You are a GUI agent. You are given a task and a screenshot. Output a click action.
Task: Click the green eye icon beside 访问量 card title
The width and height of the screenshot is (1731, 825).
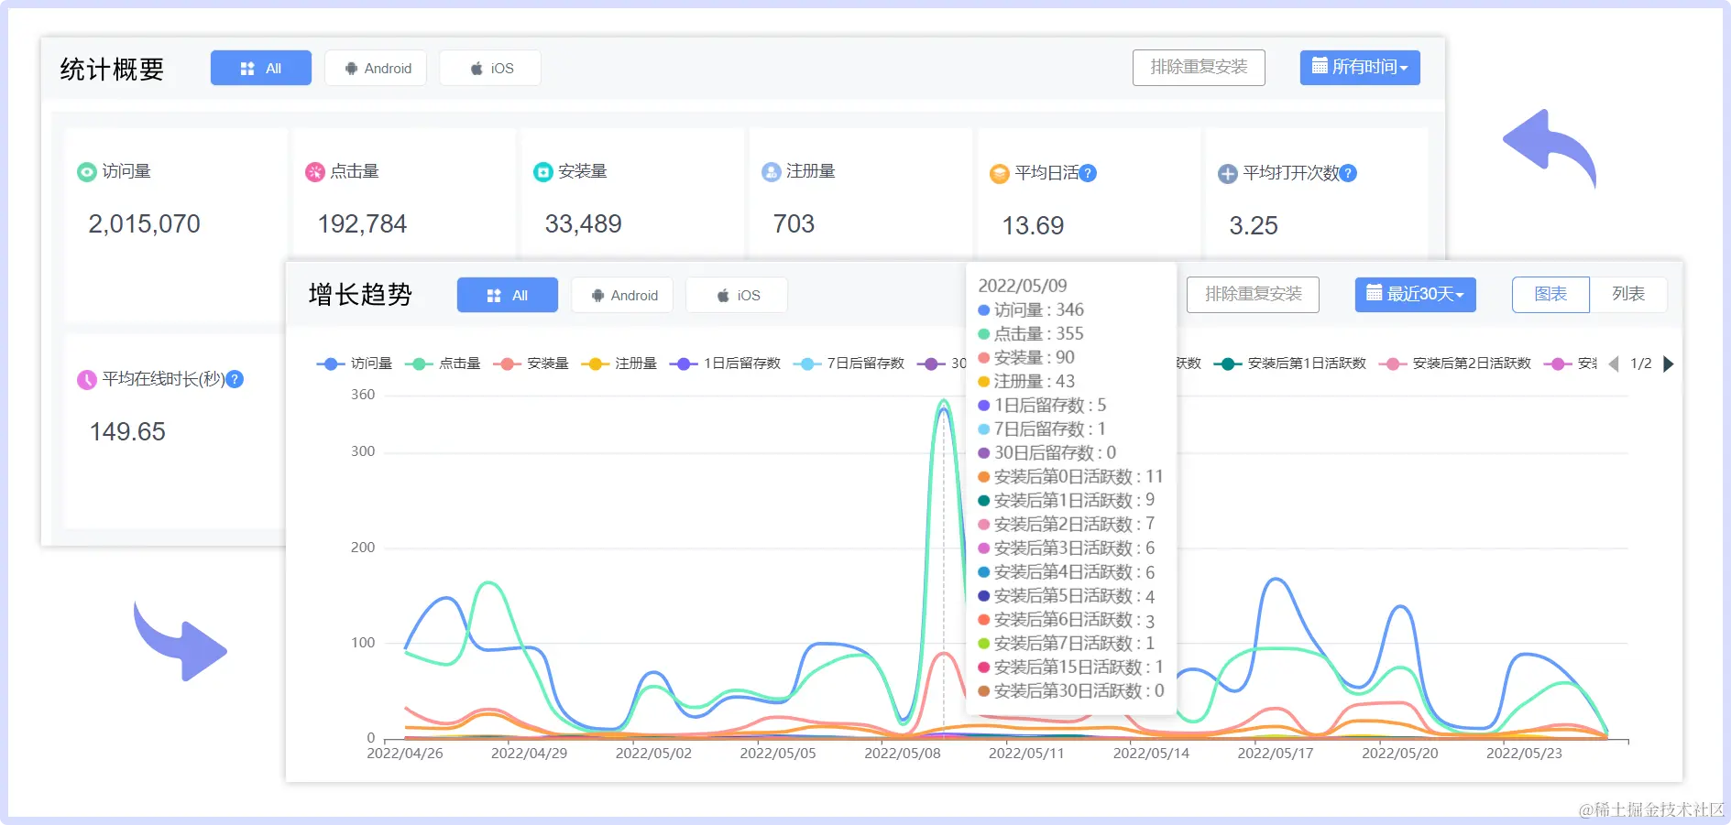point(87,172)
